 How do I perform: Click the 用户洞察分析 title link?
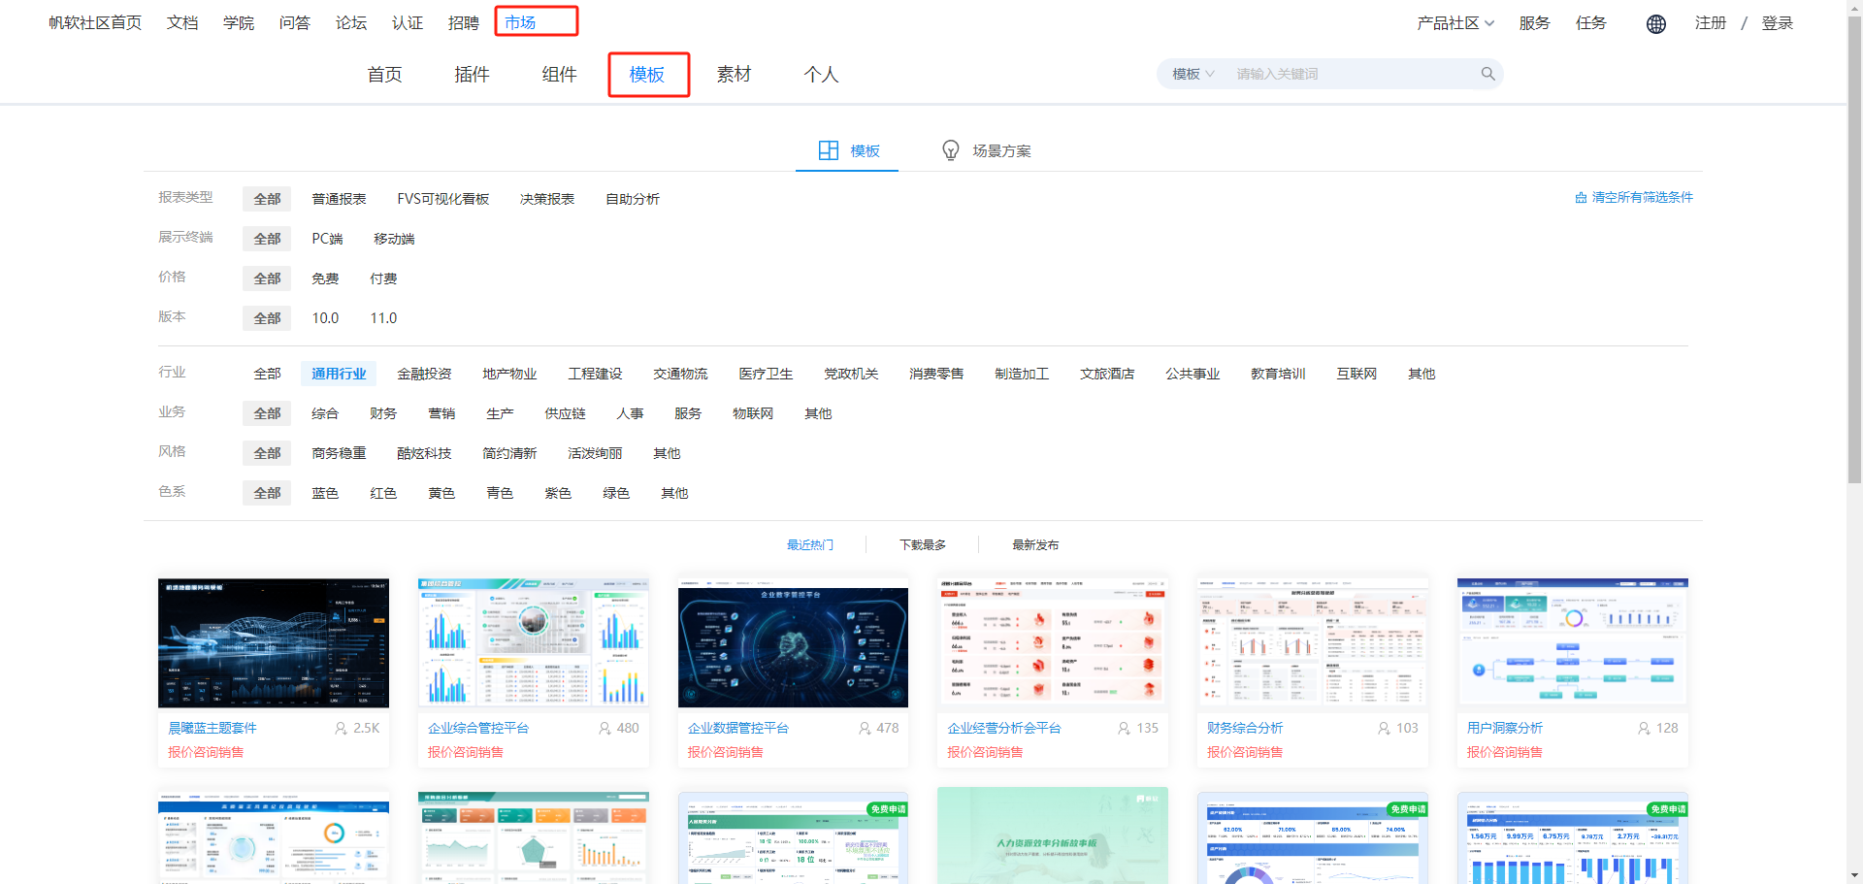tap(1505, 728)
